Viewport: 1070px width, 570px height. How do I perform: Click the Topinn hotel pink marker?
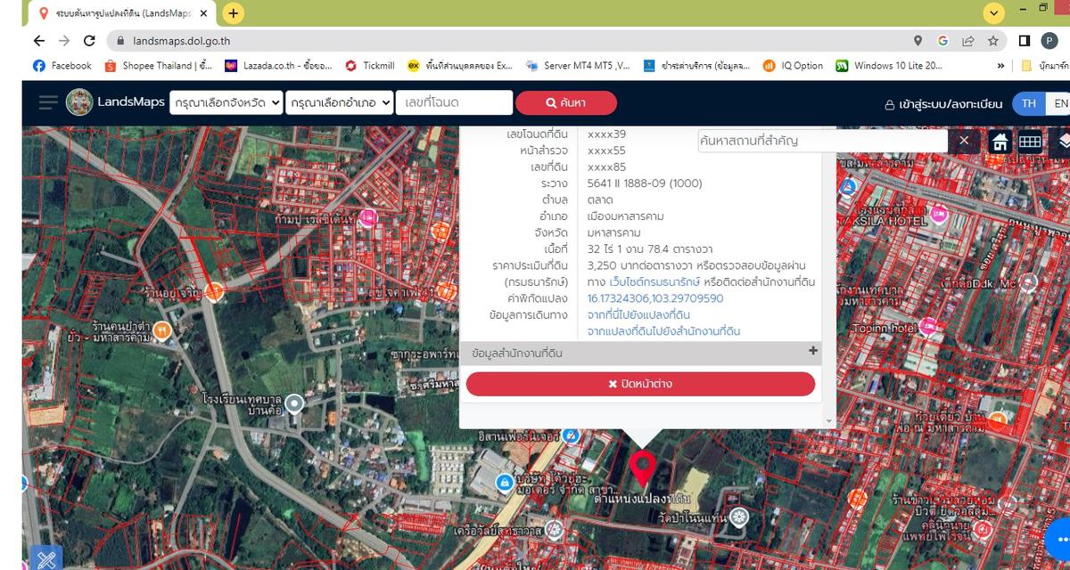(x=928, y=328)
